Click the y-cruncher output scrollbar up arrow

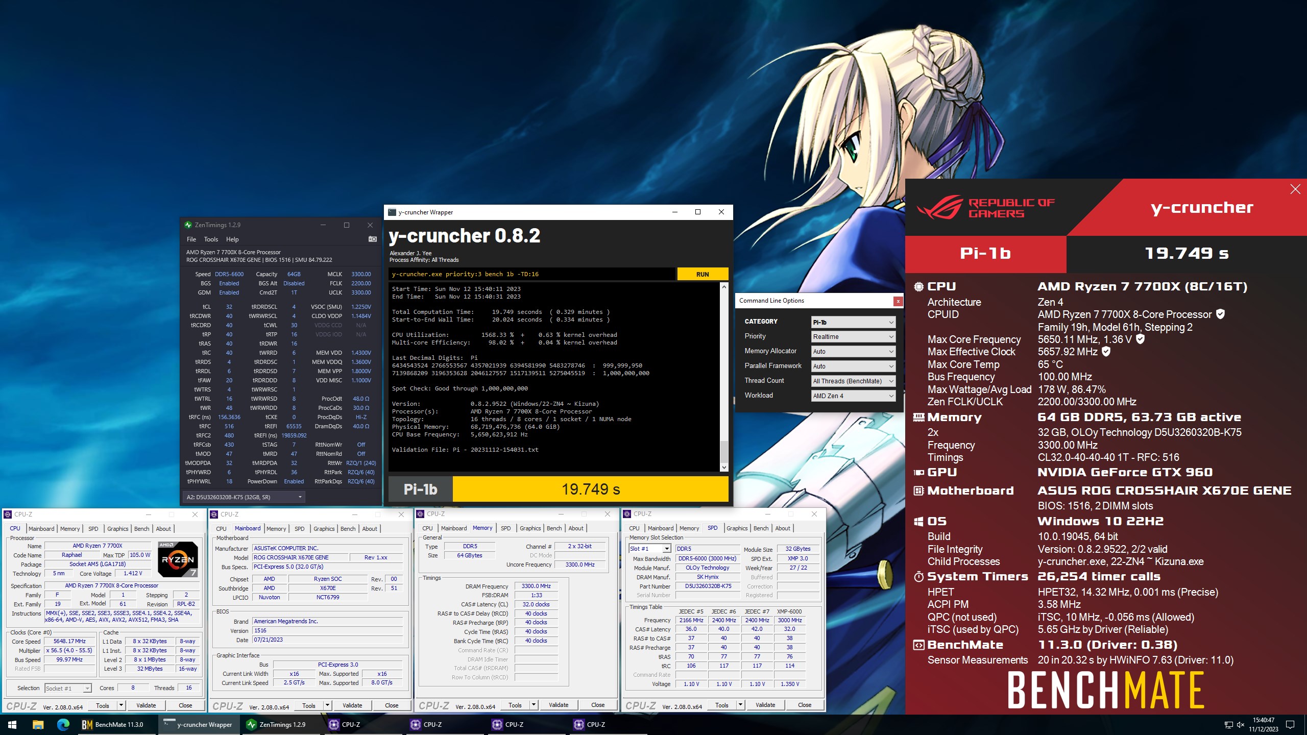(x=723, y=287)
